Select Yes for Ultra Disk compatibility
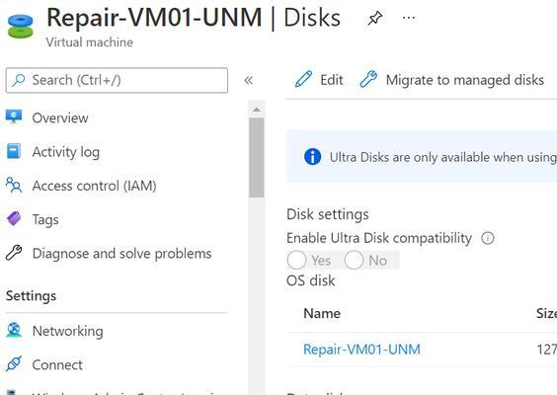This screenshot has width=557, height=395. [296, 260]
